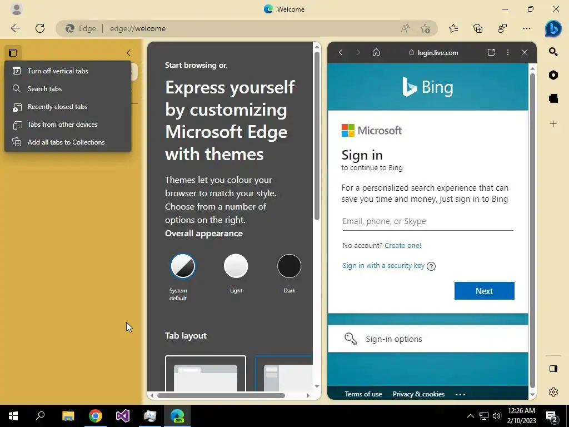569x427 pixels.
Task: Open the black square sidebar app icon
Action: point(553,98)
